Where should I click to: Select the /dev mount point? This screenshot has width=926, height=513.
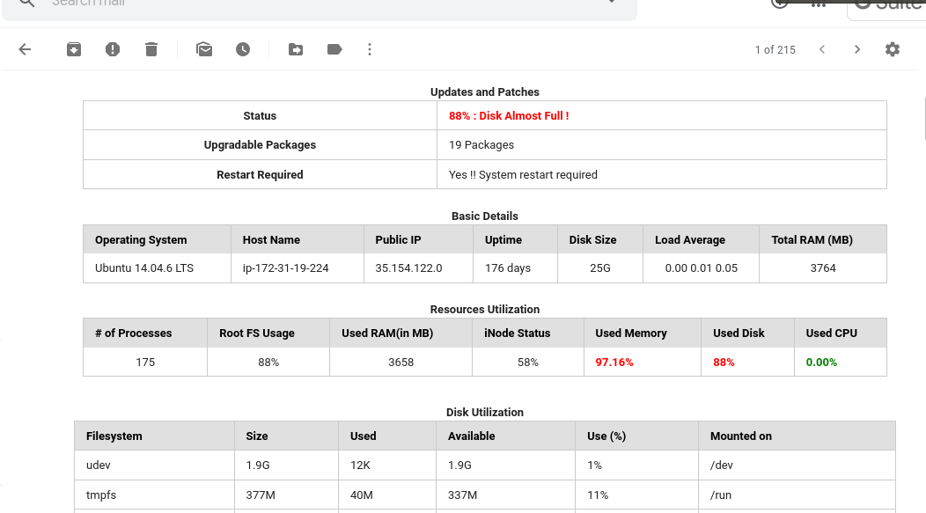[722, 465]
